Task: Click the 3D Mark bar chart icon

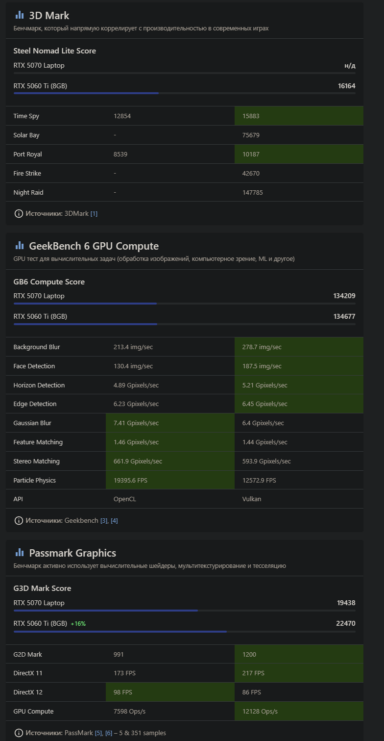Action: 20,15
